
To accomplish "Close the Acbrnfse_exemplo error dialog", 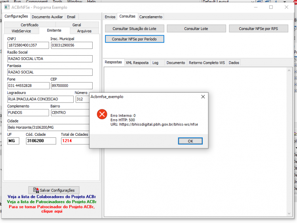I will point(203,97).
